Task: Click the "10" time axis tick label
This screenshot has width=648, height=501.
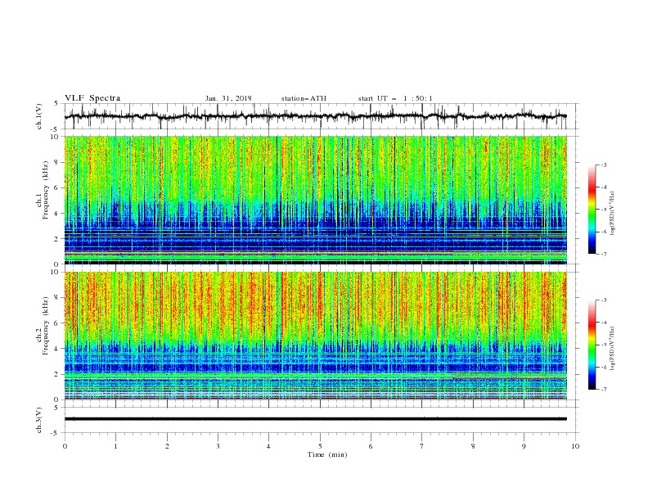Action: tap(575, 446)
